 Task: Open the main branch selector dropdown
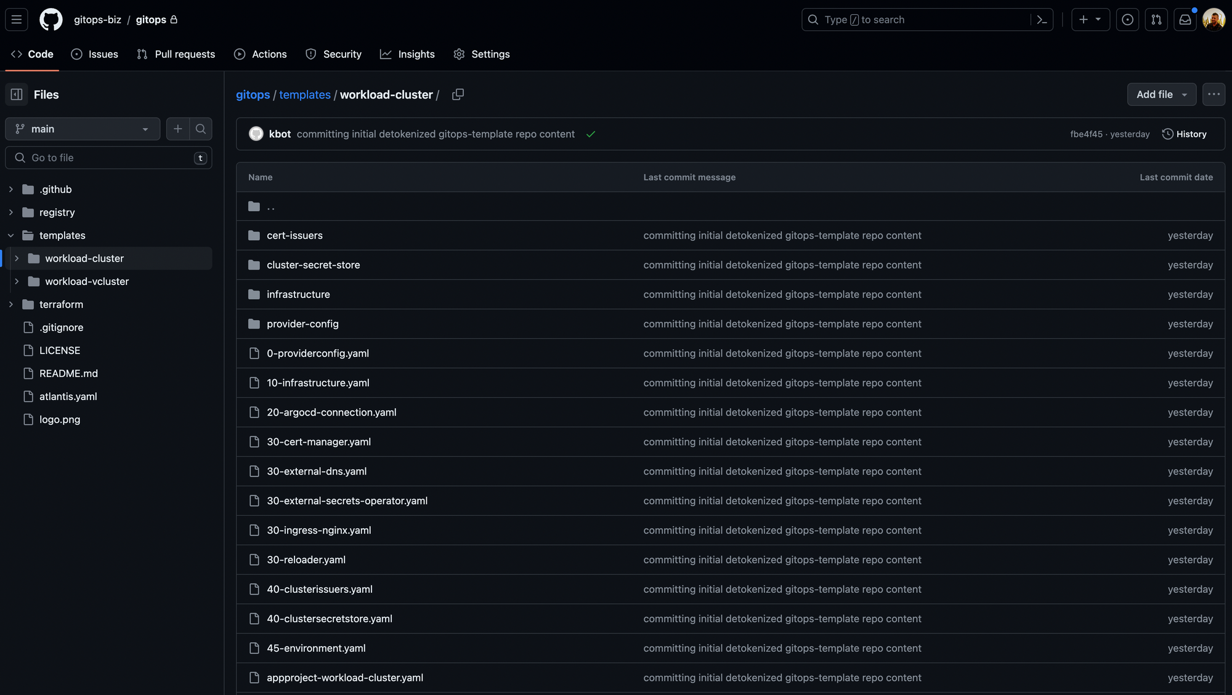pyautogui.click(x=83, y=129)
